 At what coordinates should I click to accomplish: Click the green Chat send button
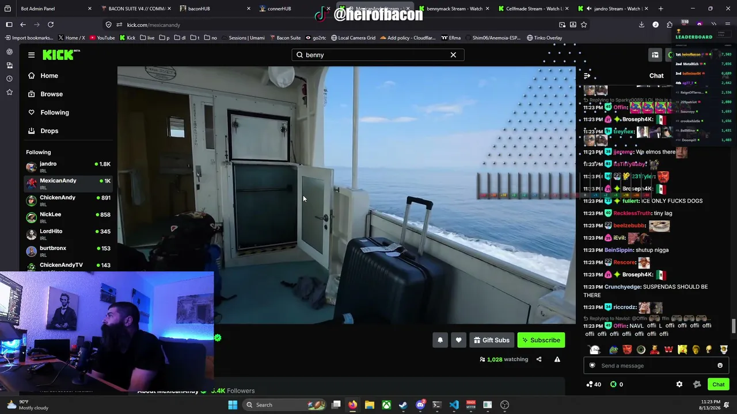(x=718, y=384)
